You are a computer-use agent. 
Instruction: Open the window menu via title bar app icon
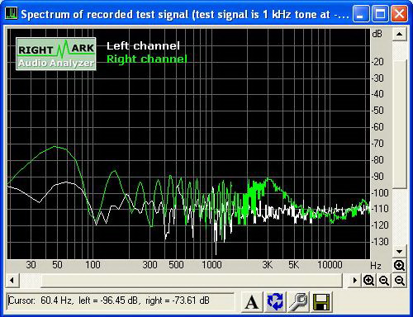pos(12,14)
